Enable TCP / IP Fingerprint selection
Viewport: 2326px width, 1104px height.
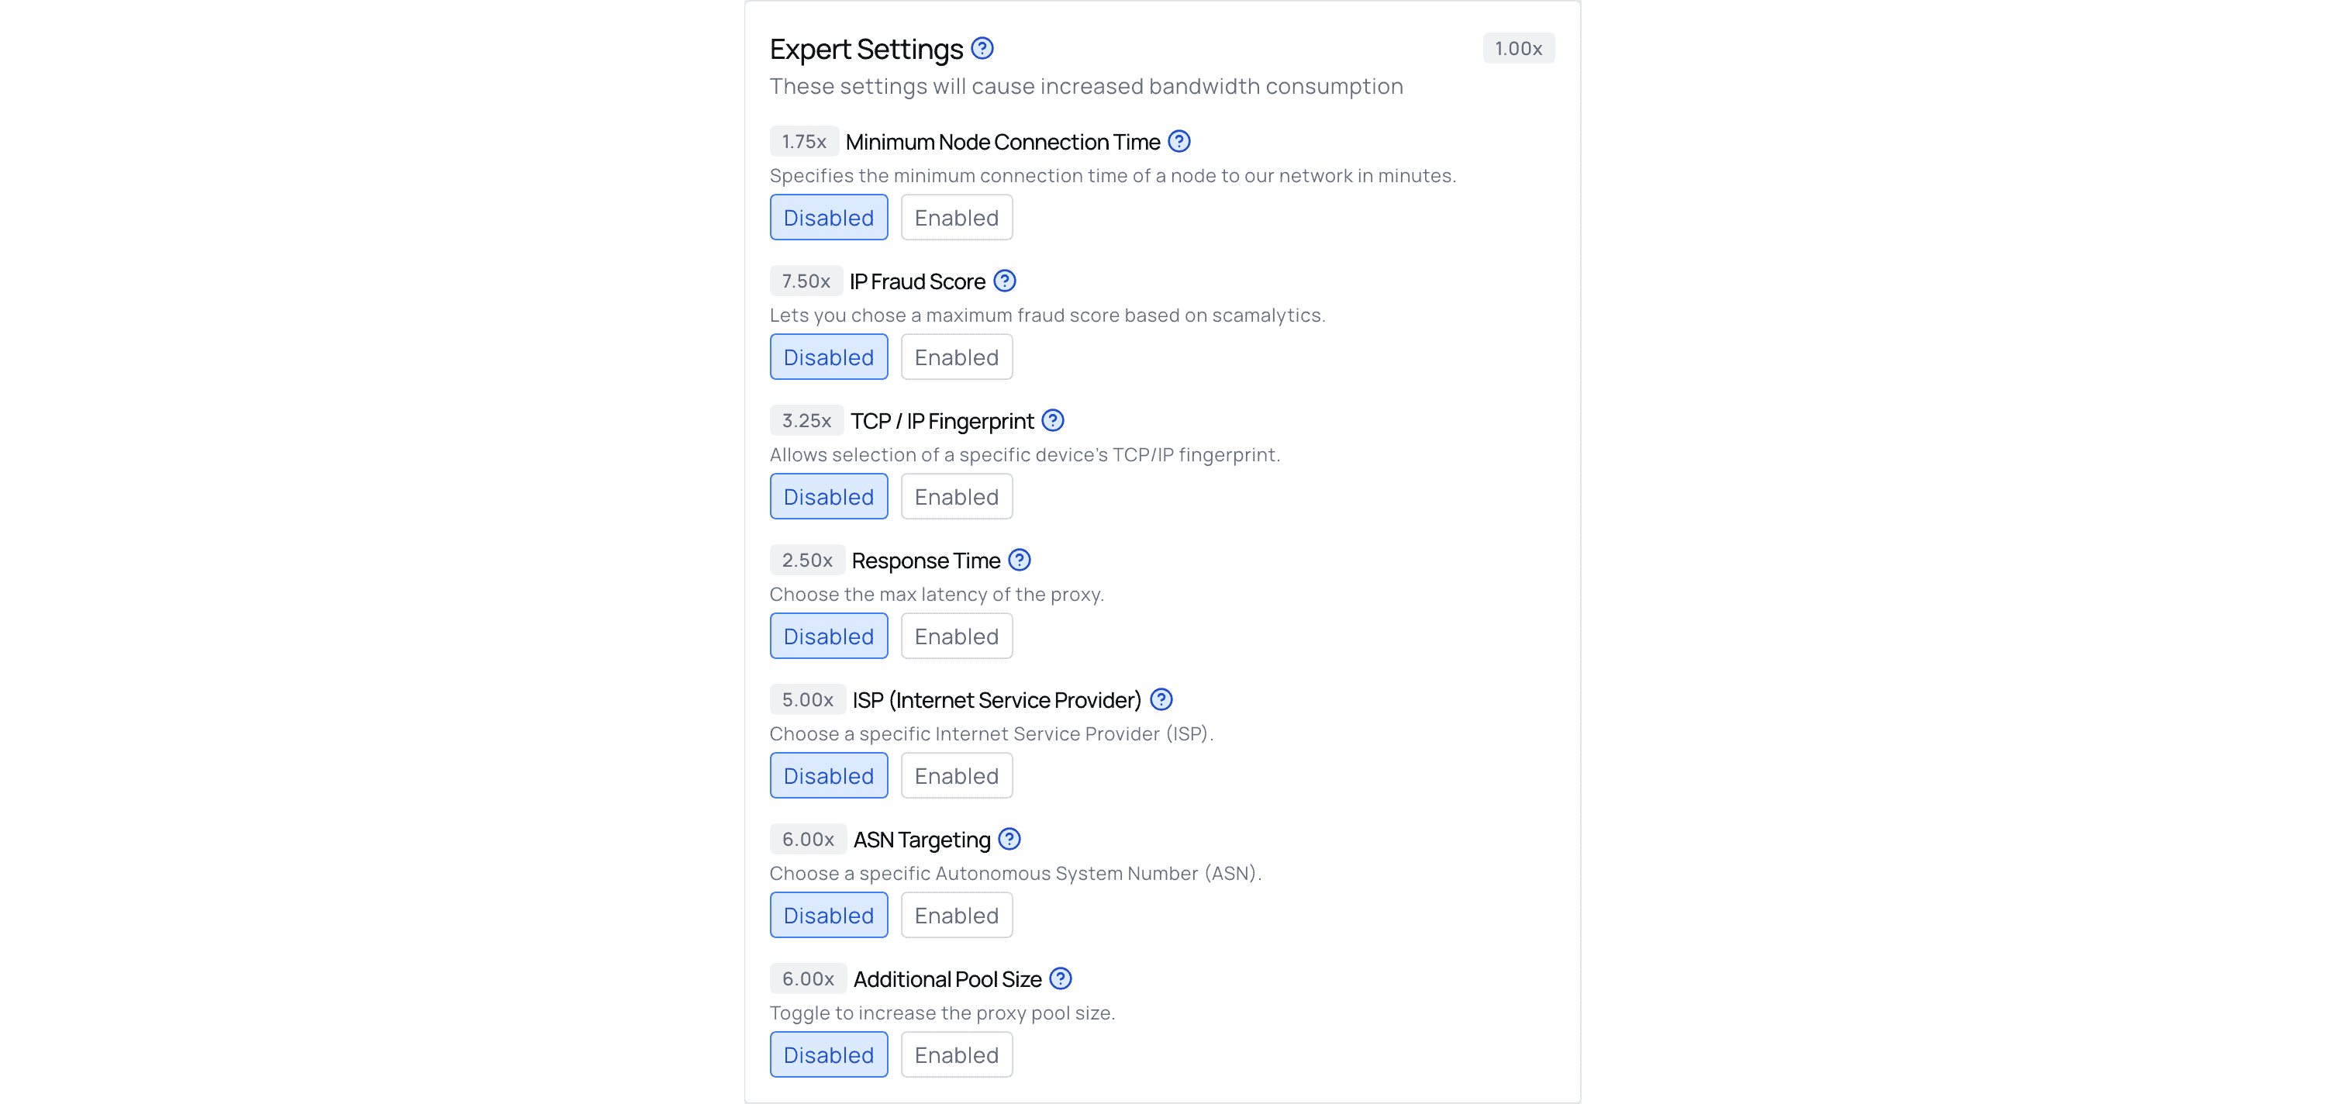tap(956, 496)
